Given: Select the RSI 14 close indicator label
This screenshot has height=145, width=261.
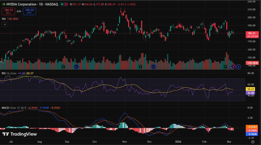Looking at the screenshot, I should click(9, 73).
